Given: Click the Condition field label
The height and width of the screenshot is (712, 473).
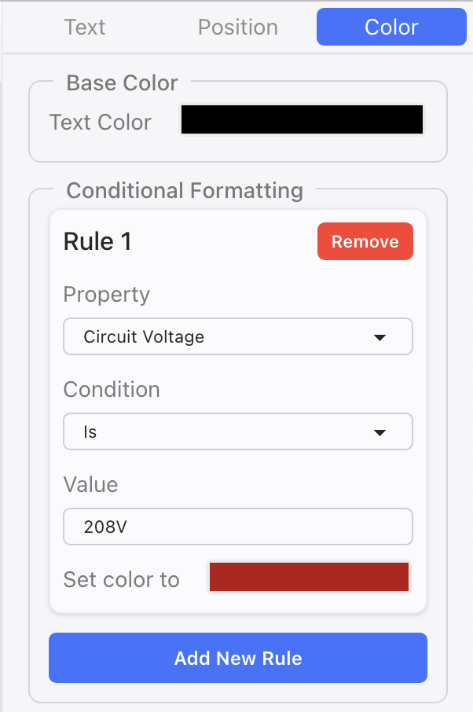Looking at the screenshot, I should pos(112,390).
